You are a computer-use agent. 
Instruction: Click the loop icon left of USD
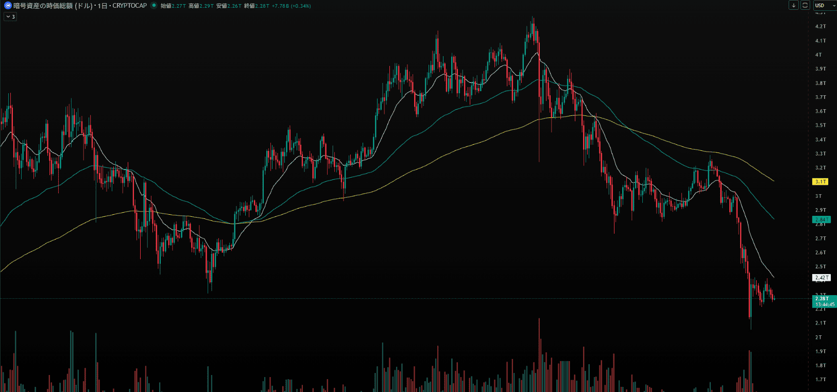pos(805,5)
